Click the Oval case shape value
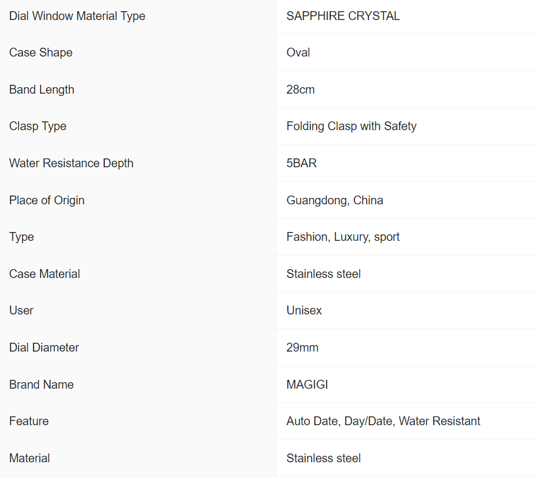The height and width of the screenshot is (477, 538). (x=298, y=52)
